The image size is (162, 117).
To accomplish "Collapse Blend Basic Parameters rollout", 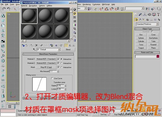I will pos(48,54).
